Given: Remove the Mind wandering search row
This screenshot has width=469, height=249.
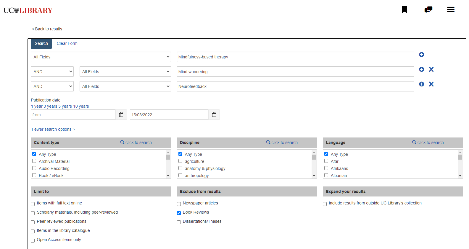Looking at the screenshot, I should 431,69.
